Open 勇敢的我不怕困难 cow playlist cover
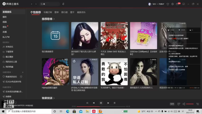This screenshot has width=202, height=114. coord(114,72)
